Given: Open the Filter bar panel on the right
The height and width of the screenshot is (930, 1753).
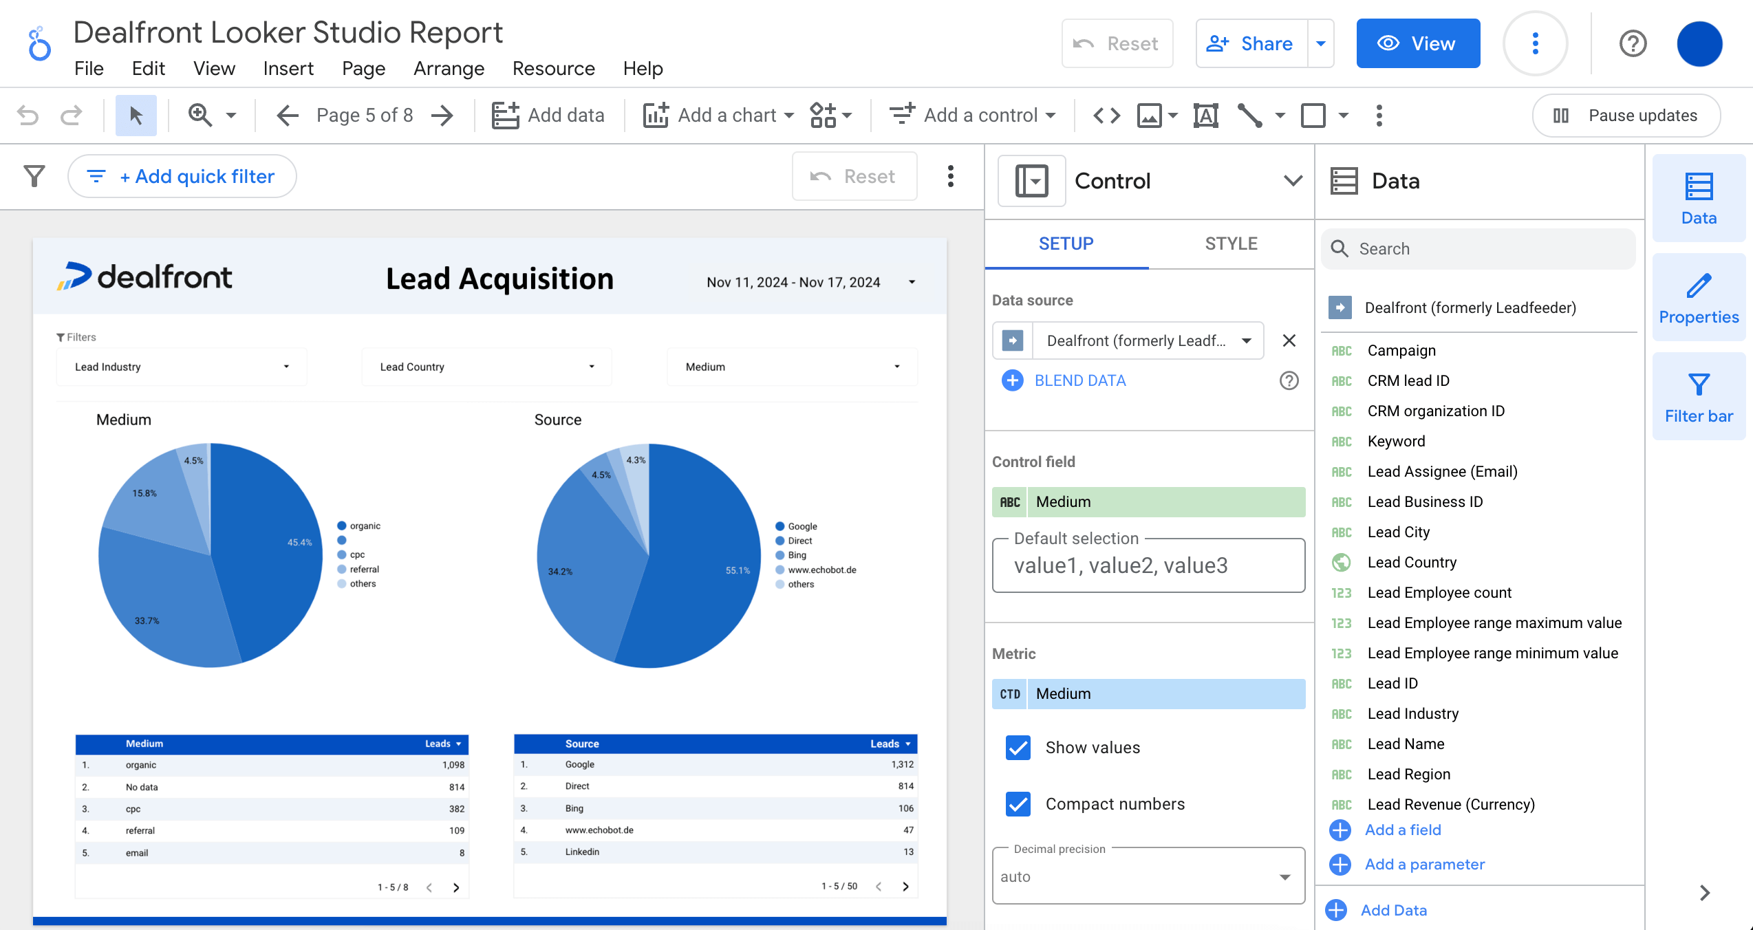Looking at the screenshot, I should pyautogui.click(x=1698, y=396).
